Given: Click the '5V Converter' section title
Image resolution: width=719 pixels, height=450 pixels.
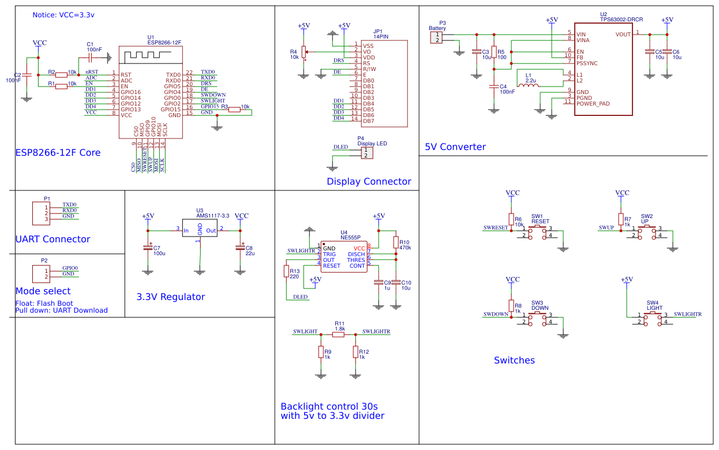Looking at the screenshot, I should tap(455, 147).
